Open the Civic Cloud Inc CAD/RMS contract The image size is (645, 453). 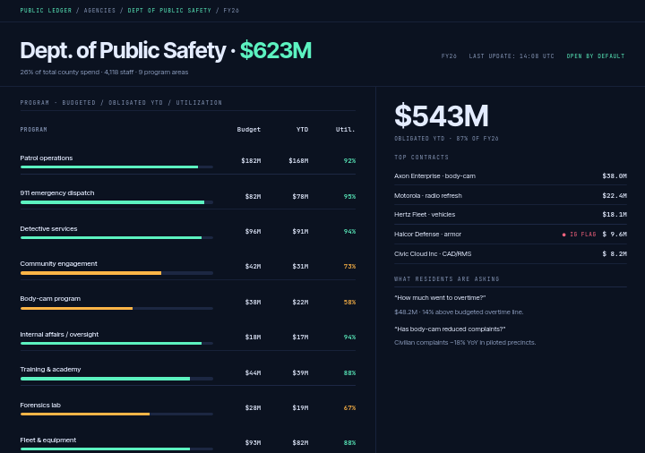511,254
